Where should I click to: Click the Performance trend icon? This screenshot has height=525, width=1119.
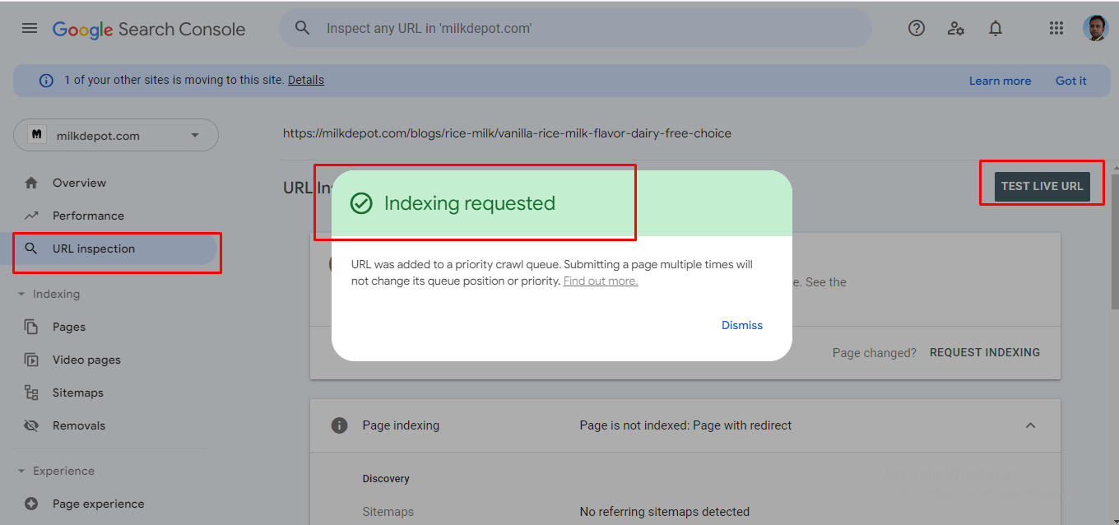tap(31, 216)
